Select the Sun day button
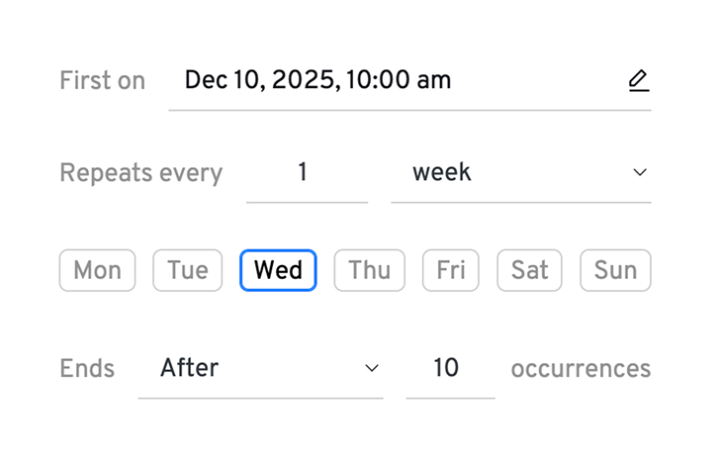Screen dimensions: 718x463 (615, 270)
